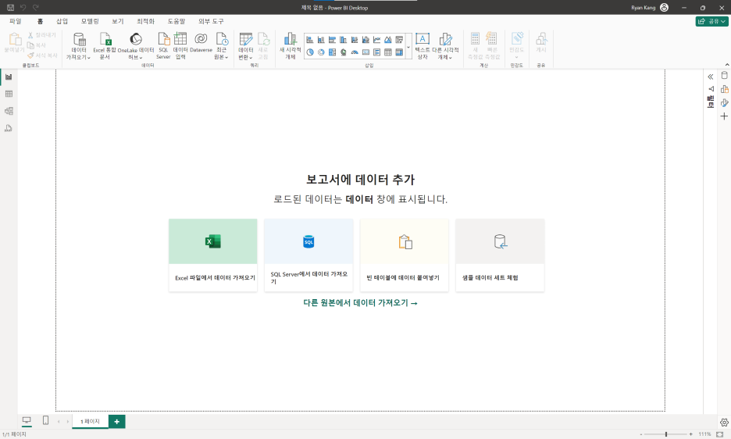The height and width of the screenshot is (439, 731).
Task: Open the OneLake 데이터 허브 dropdown
Action: click(x=136, y=46)
